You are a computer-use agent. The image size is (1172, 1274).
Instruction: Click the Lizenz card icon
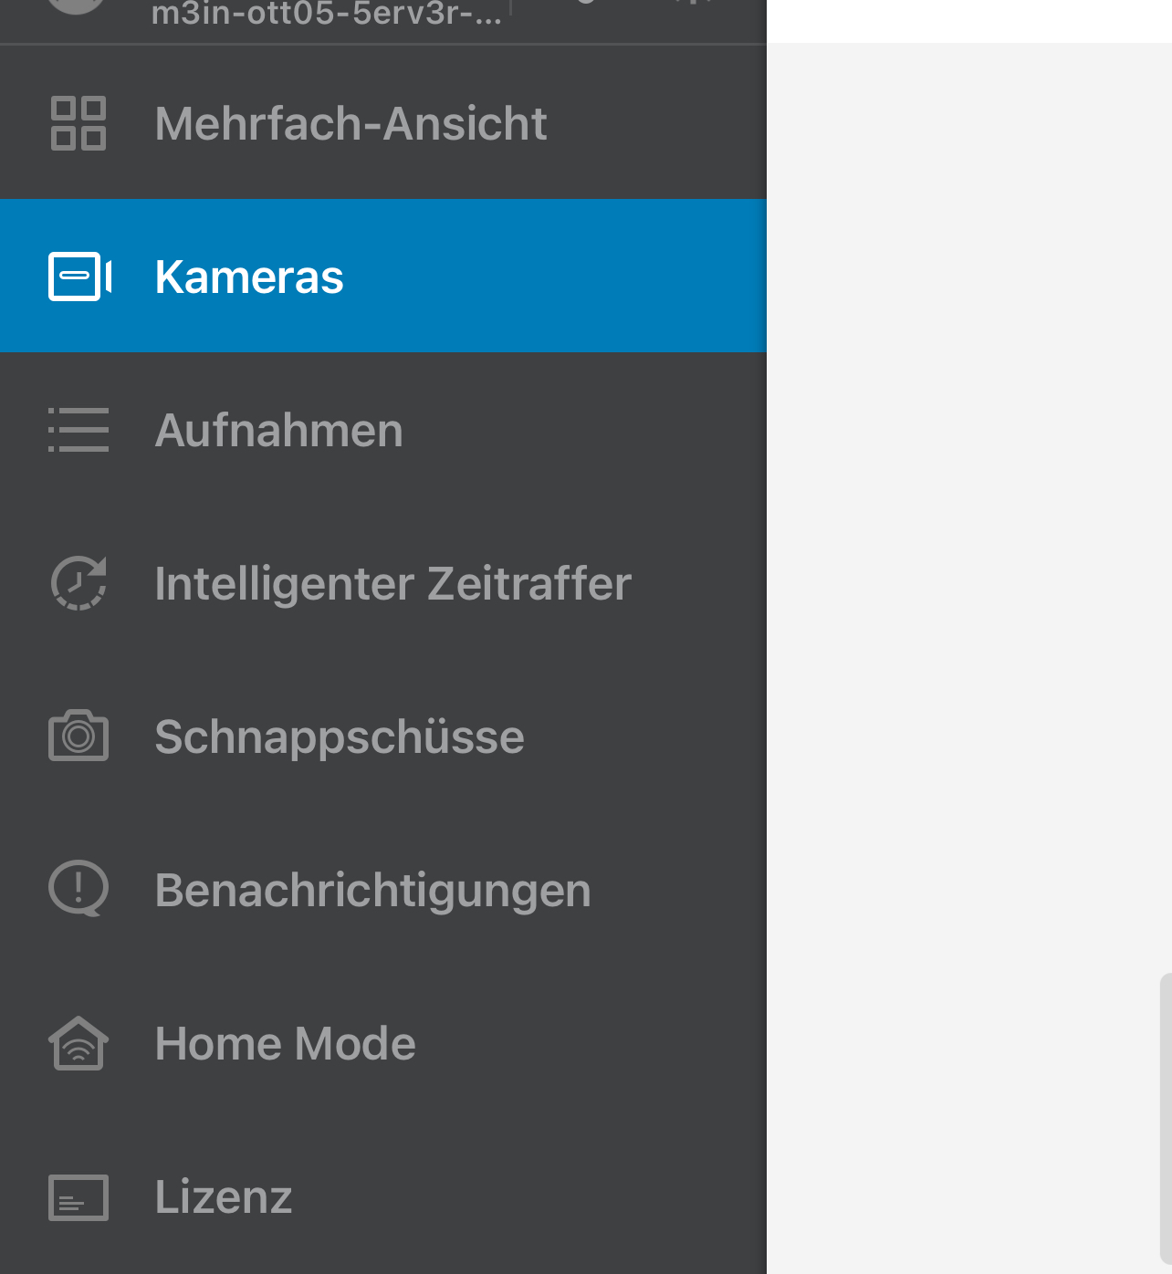(x=78, y=1197)
